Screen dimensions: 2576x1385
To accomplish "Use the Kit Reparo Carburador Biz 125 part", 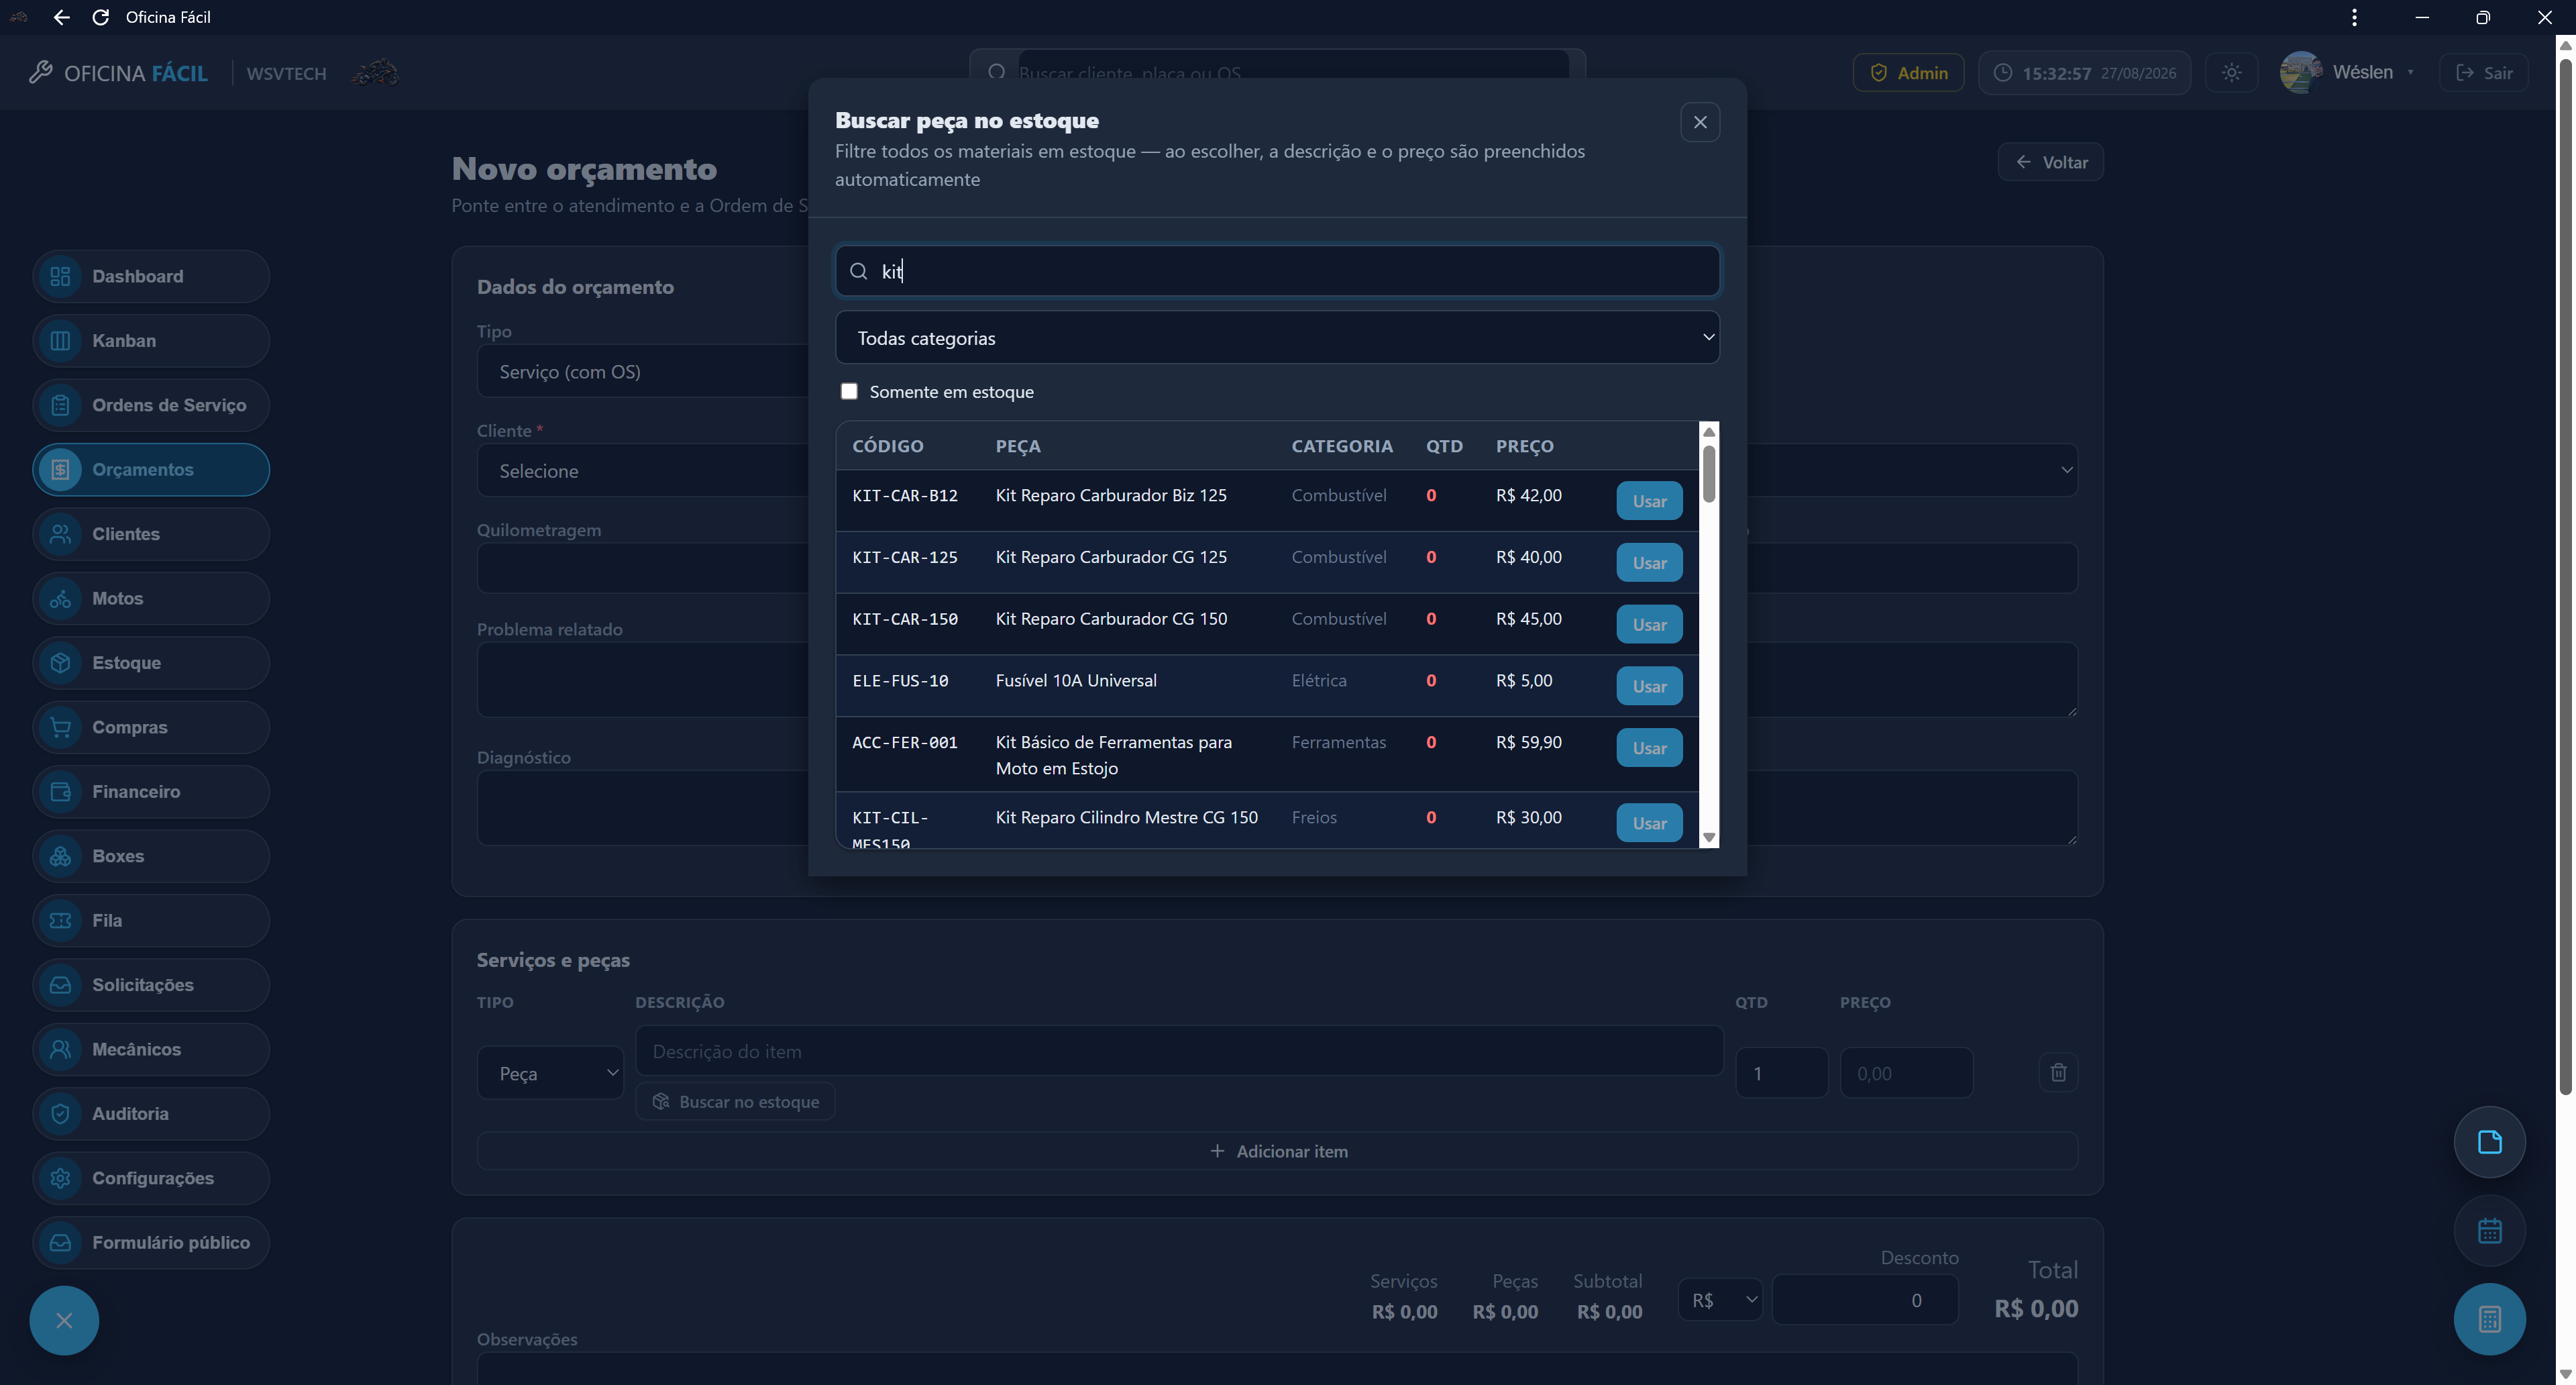I will (1649, 501).
